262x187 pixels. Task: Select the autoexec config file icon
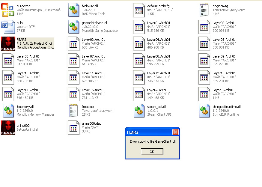pyautogui.click(x=8, y=10)
